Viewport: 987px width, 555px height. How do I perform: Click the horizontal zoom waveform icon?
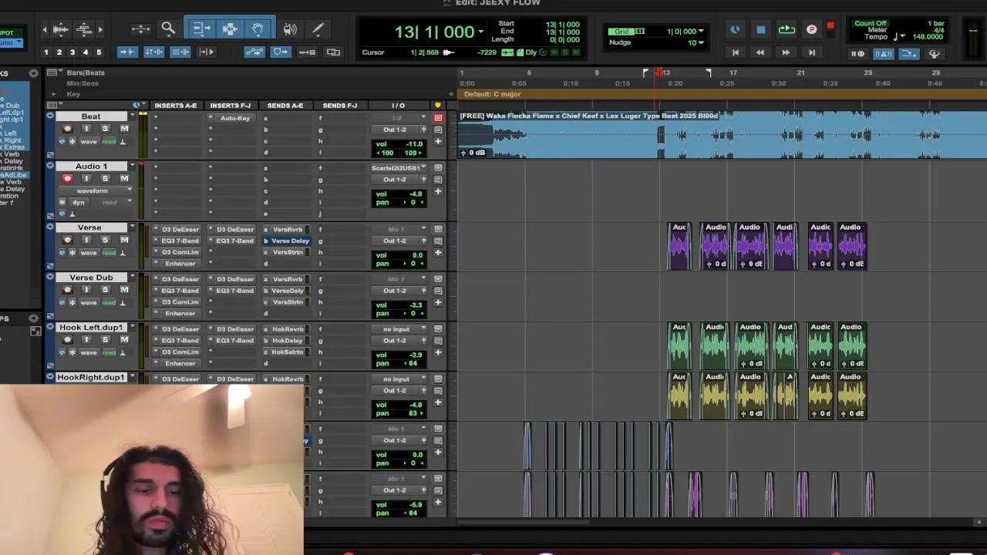pyautogui.click(x=61, y=29)
